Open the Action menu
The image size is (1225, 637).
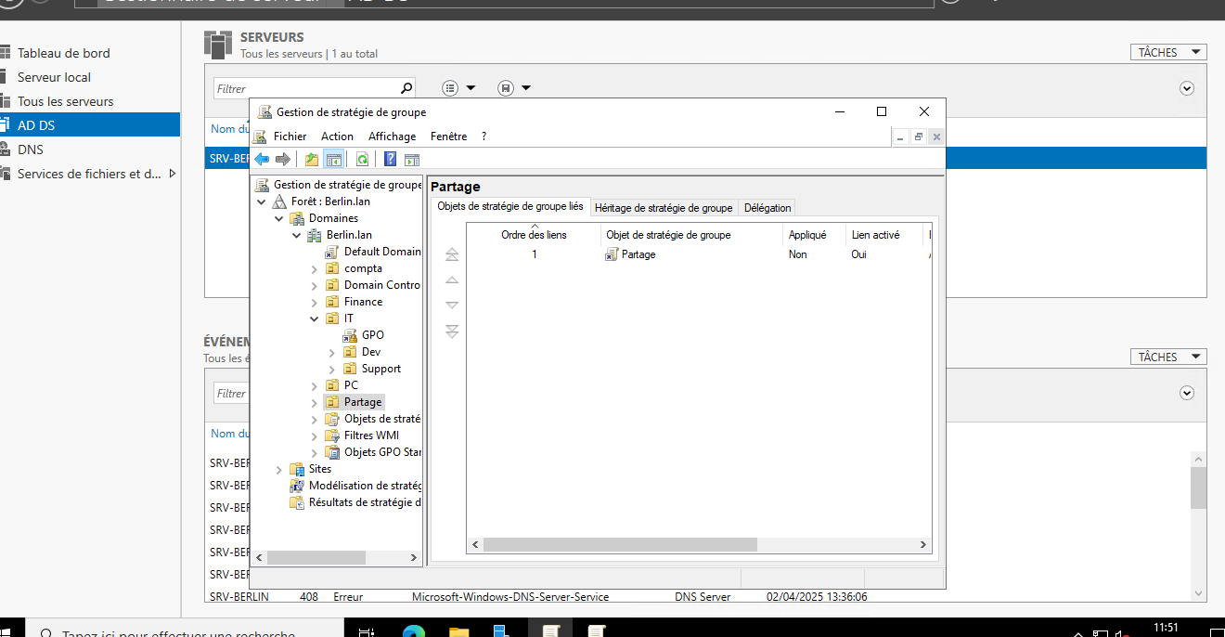[337, 136]
